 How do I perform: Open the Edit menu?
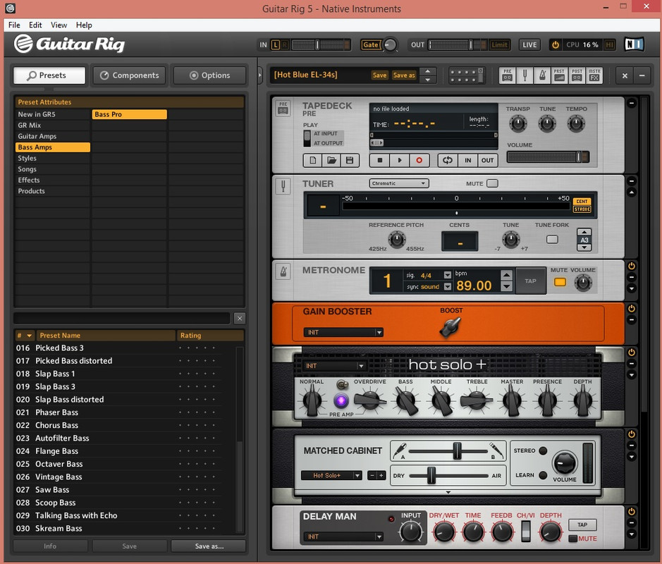pyautogui.click(x=35, y=25)
